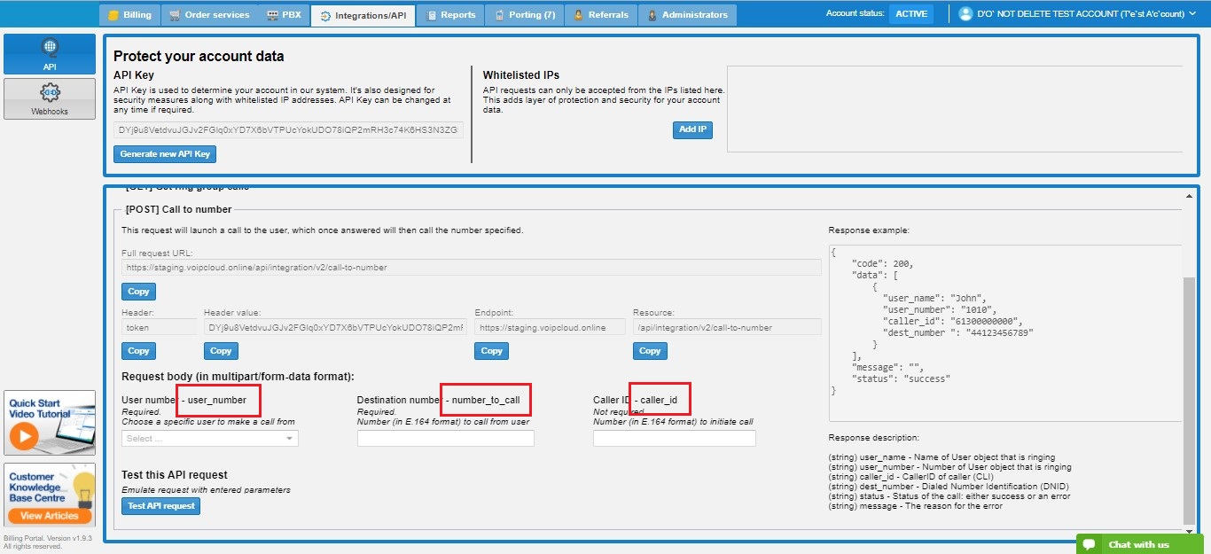Click Generate new API Key button
This screenshot has height=554, width=1211.
pos(165,154)
